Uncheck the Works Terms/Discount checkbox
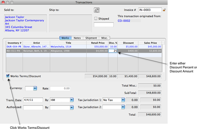The image size is (197, 129). click(x=7, y=76)
